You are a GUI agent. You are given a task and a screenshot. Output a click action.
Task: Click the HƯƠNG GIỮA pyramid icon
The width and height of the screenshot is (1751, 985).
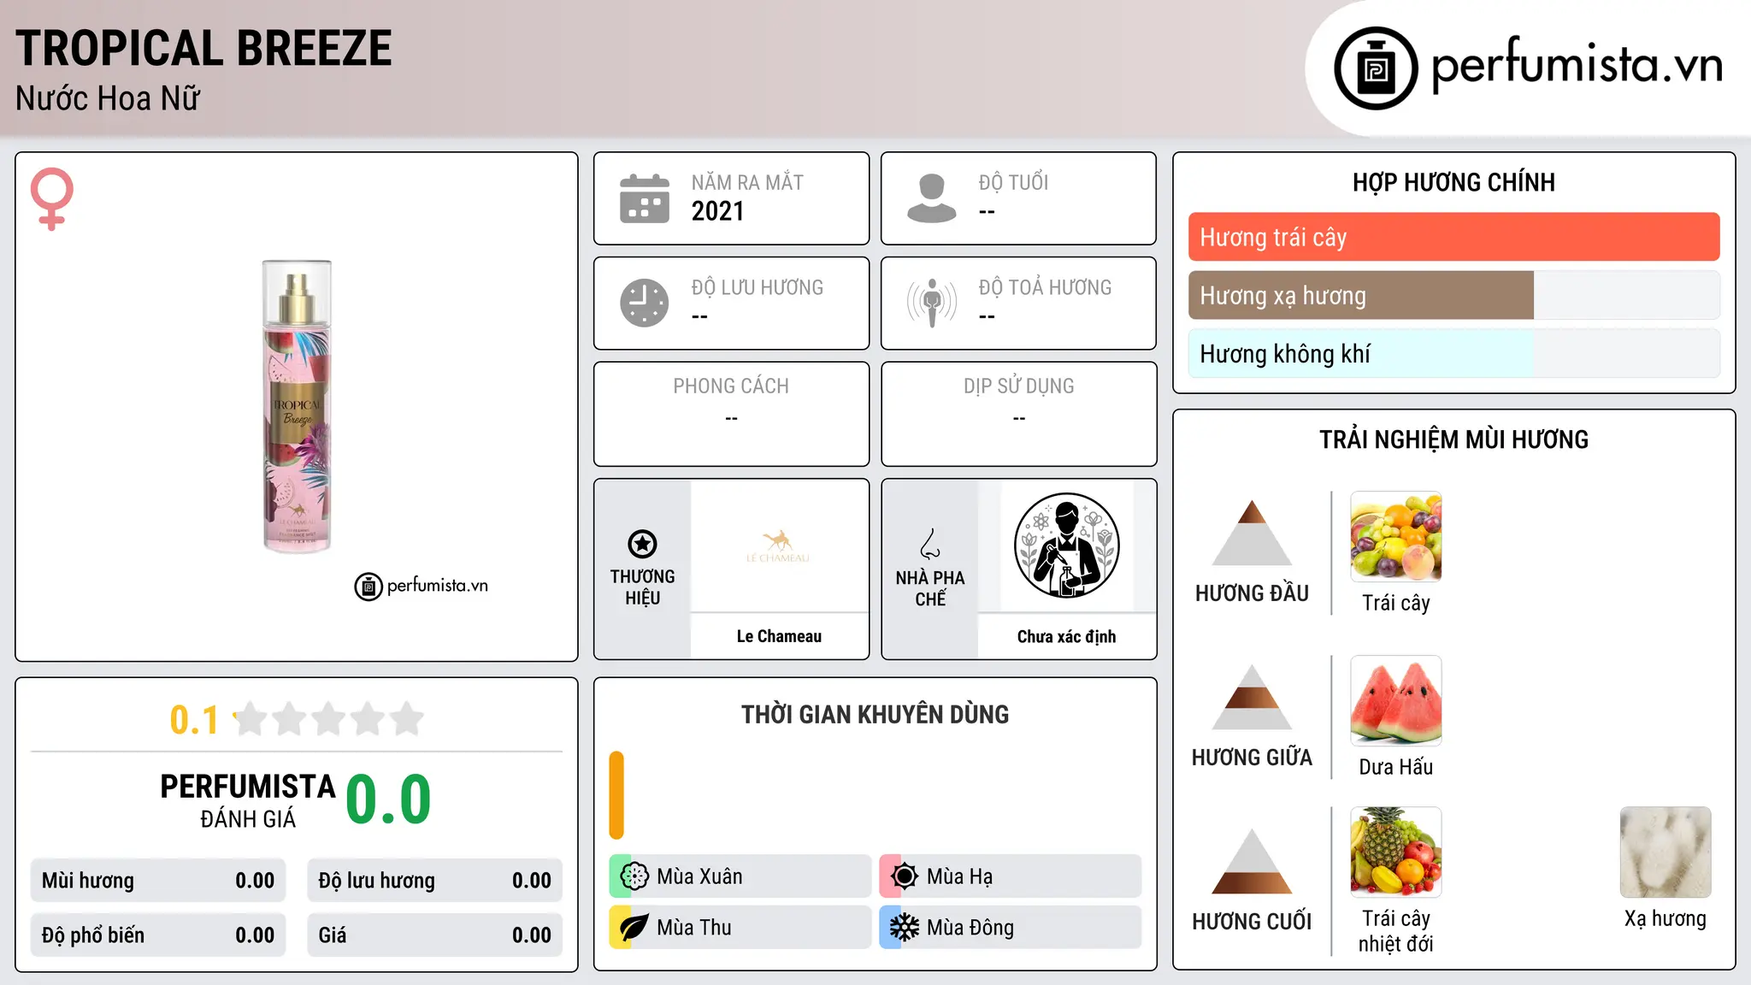point(1252,698)
